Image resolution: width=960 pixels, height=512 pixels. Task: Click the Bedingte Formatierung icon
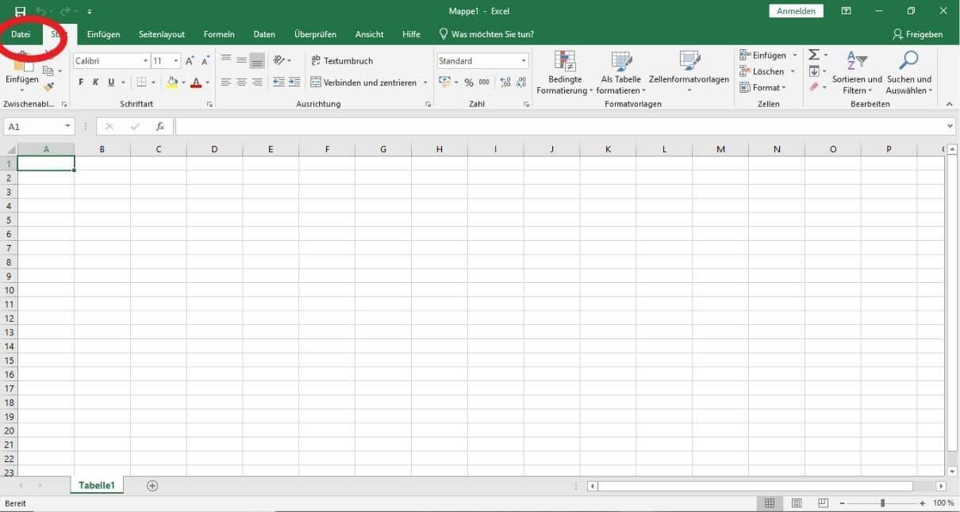(x=565, y=62)
